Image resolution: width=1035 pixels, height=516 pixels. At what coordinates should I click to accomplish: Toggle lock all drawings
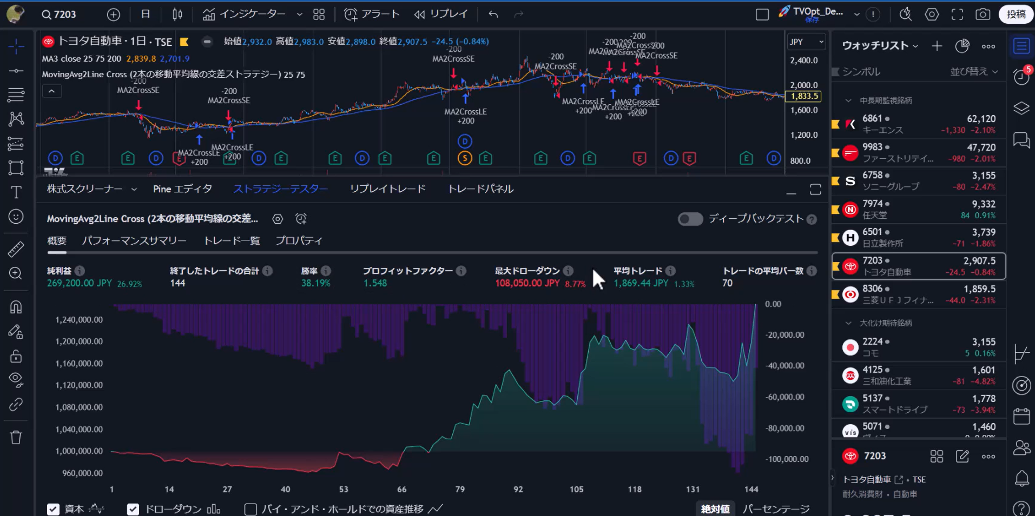click(16, 356)
